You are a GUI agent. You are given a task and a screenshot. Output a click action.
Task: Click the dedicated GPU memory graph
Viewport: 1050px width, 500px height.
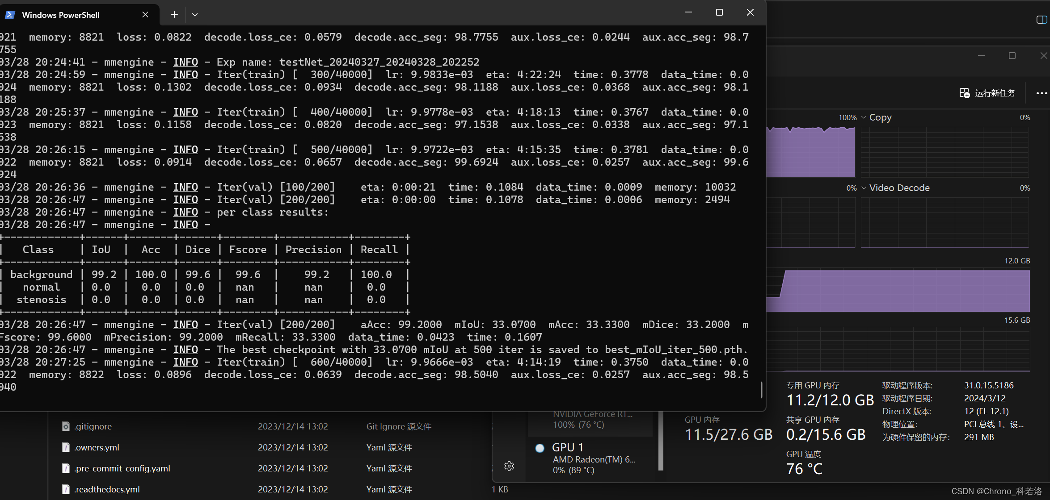click(898, 290)
